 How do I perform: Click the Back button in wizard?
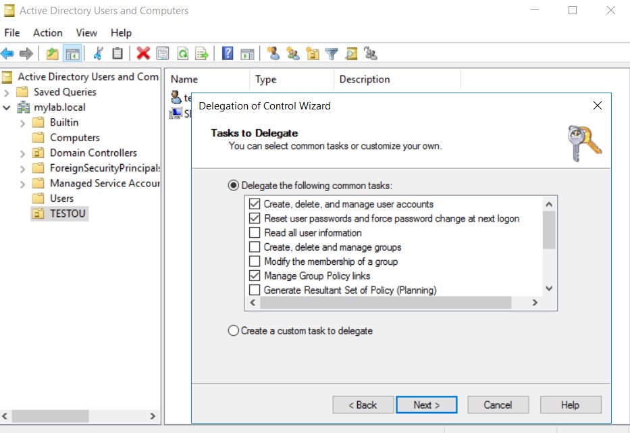click(363, 405)
